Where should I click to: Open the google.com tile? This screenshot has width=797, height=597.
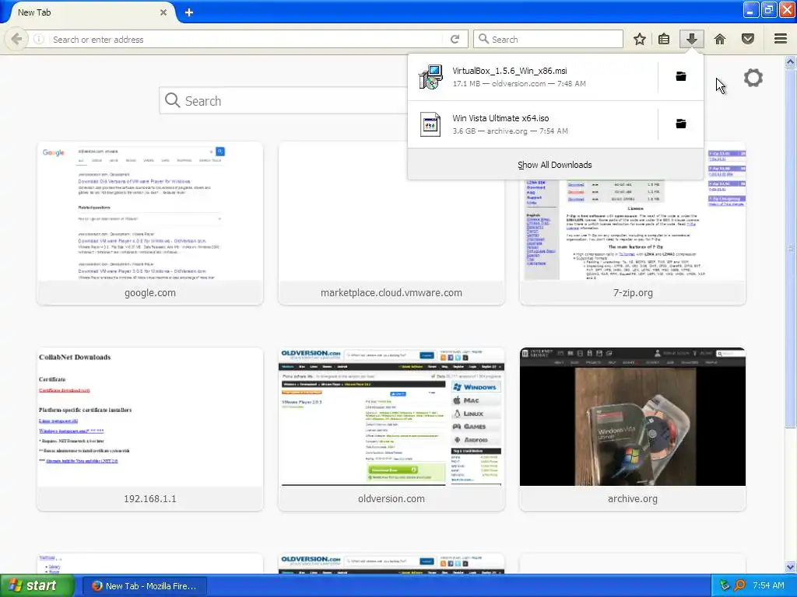150,223
